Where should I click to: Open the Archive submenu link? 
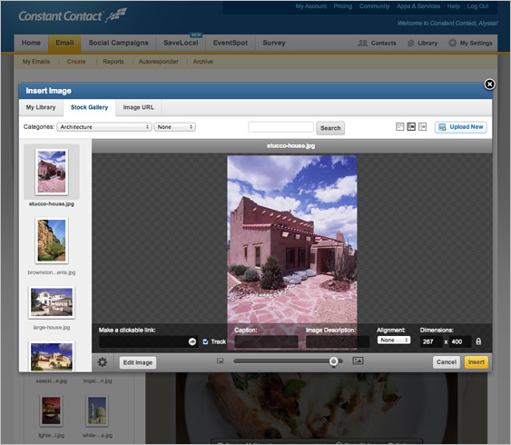(x=203, y=62)
